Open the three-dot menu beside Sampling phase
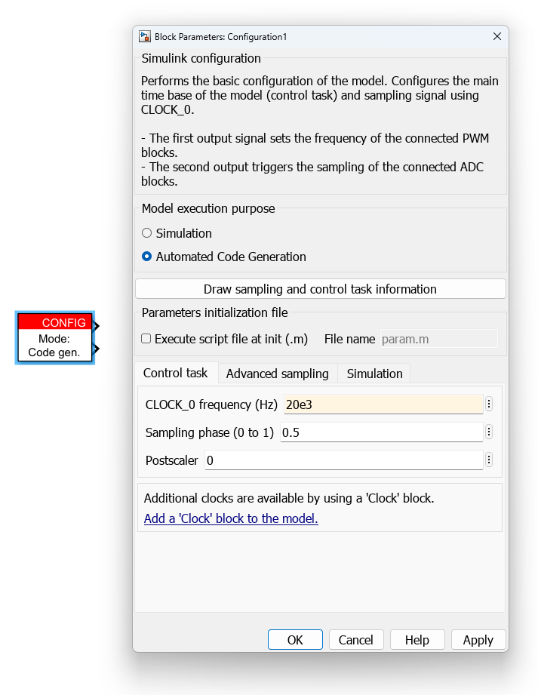 489,432
